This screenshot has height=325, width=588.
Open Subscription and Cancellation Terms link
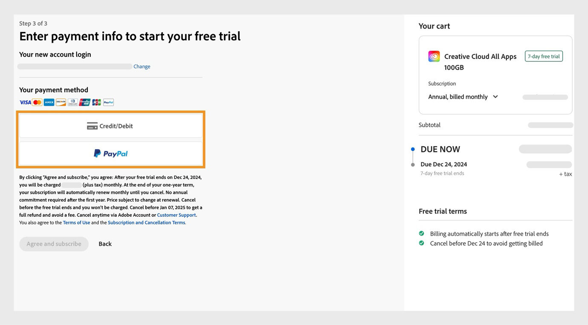[147, 223]
